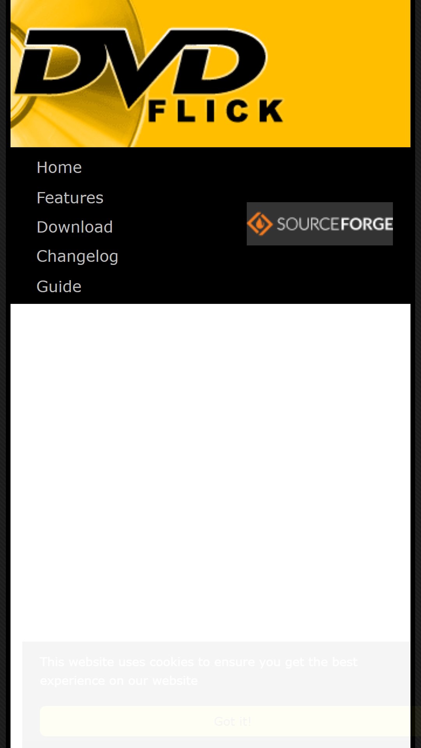This screenshot has height=748, width=421.
Task: Click the FLICK wordmark in the logo
Action: pos(216,111)
